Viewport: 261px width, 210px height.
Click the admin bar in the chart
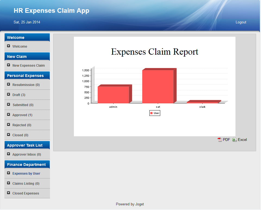pos(113,95)
